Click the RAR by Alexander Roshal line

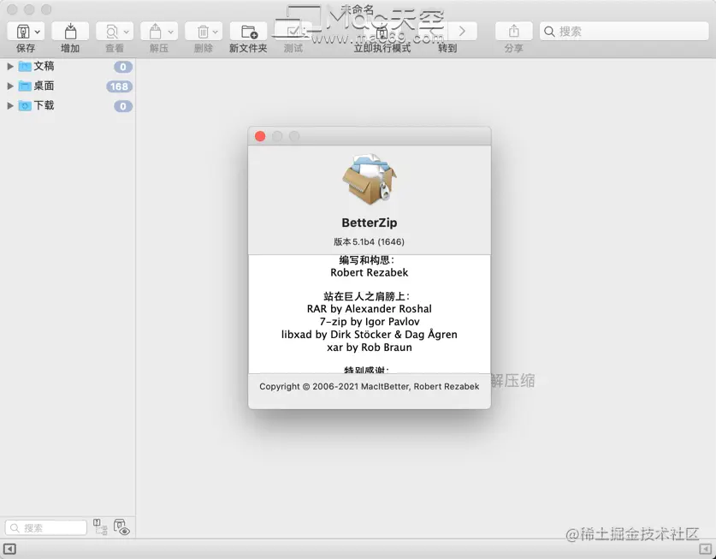(370, 308)
